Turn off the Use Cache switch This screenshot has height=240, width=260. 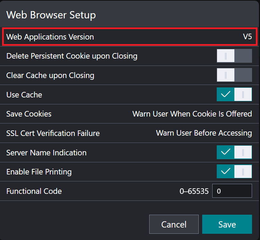click(x=234, y=94)
